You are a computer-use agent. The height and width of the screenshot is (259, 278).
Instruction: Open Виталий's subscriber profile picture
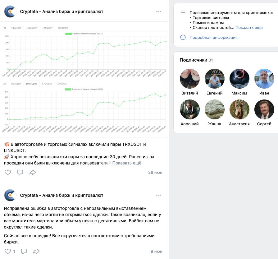tap(189, 78)
